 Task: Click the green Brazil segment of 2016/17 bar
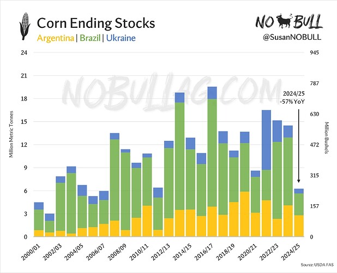(212, 153)
